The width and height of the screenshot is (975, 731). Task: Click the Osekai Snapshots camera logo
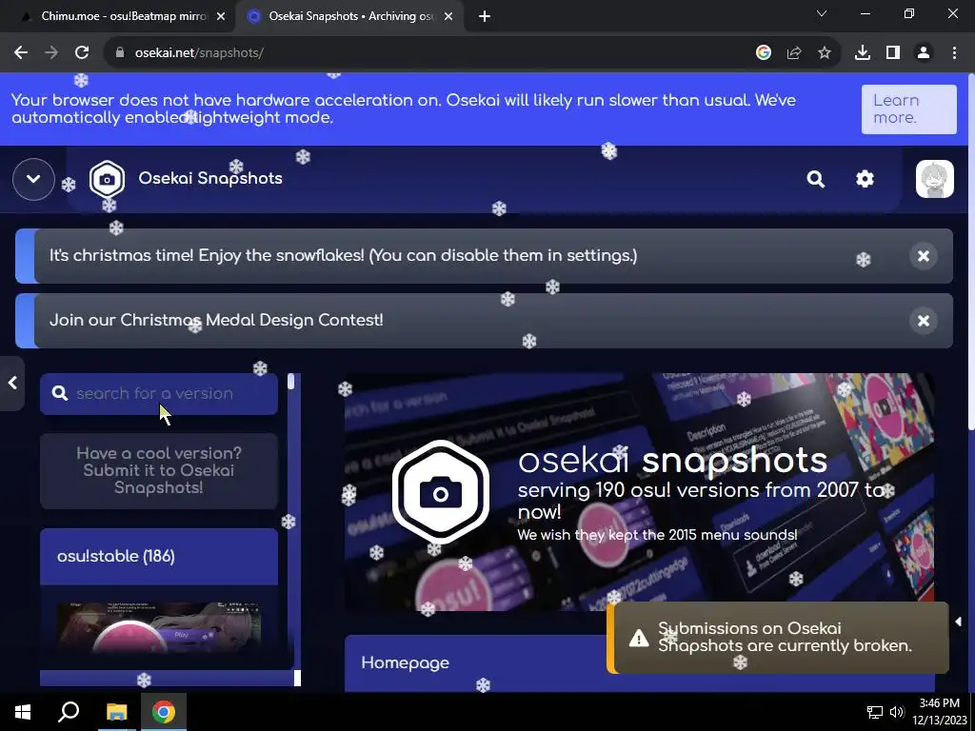107,179
